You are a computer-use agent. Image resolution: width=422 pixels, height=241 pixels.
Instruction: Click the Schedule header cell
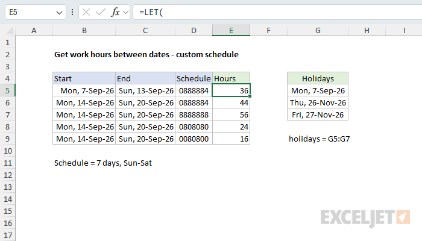(194, 78)
